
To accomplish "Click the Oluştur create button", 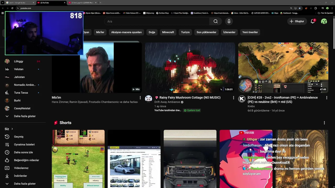I will click(x=297, y=21).
